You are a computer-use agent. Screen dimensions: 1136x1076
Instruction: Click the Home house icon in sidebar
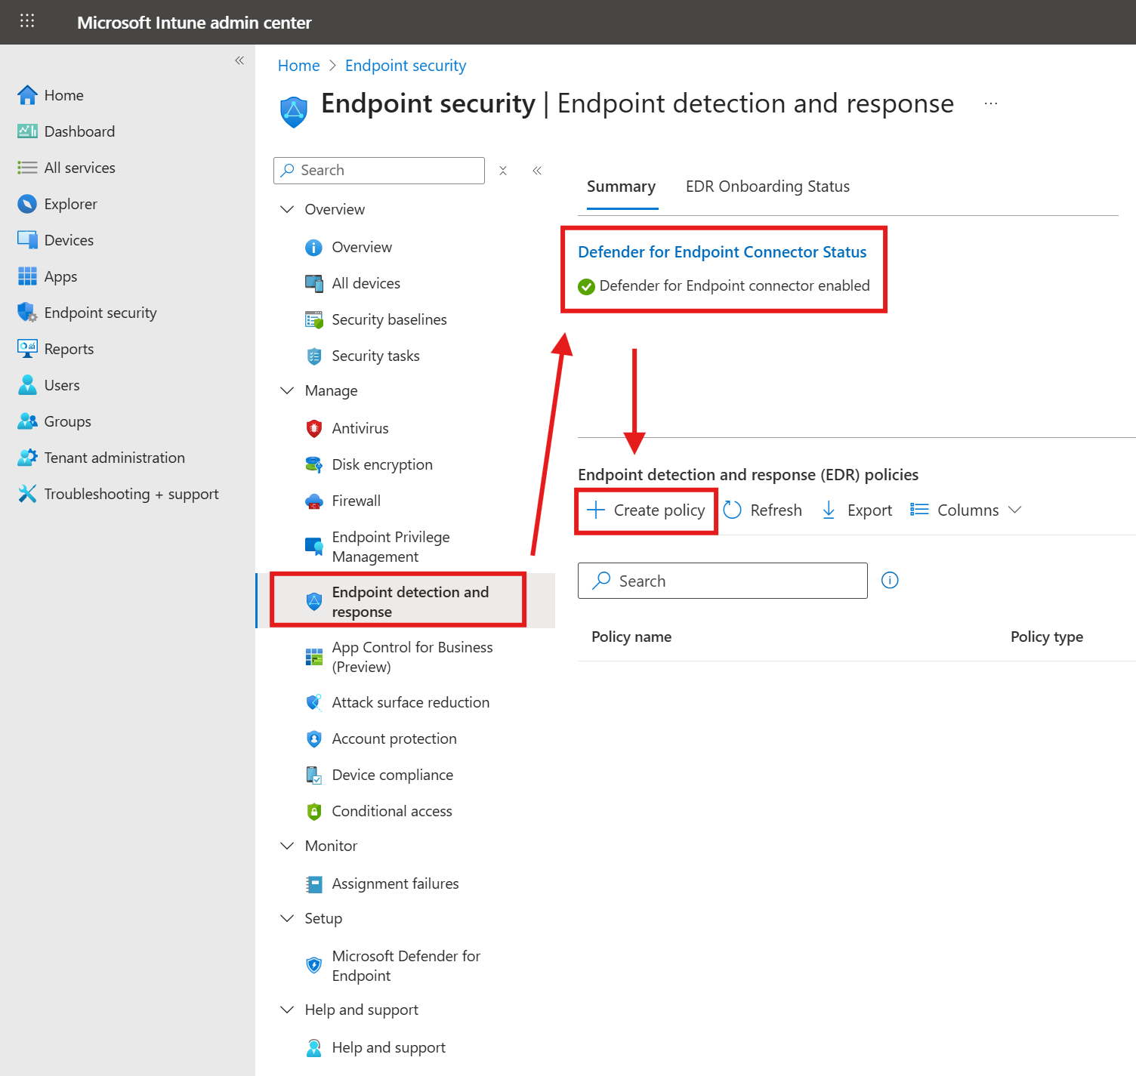tap(27, 95)
